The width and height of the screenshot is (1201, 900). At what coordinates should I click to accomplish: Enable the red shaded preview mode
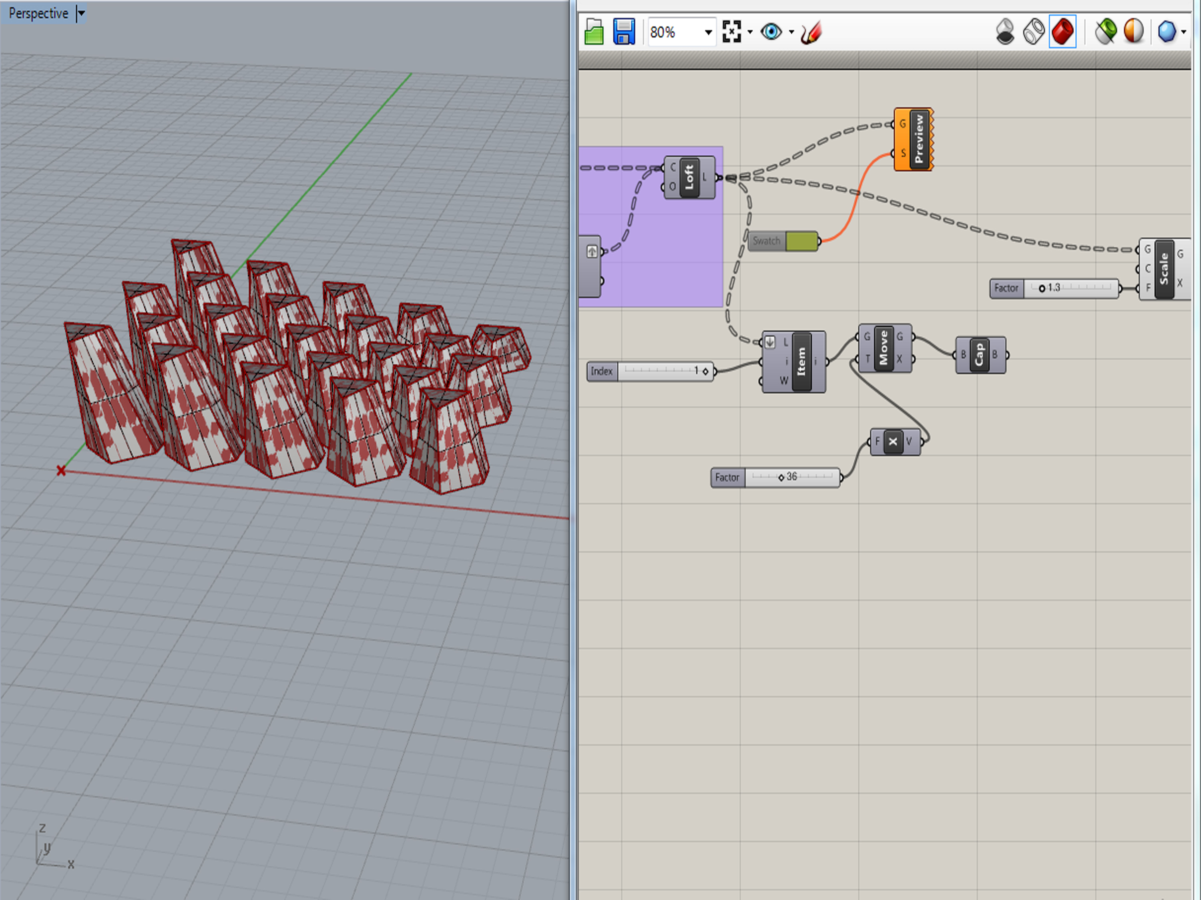(x=1062, y=32)
